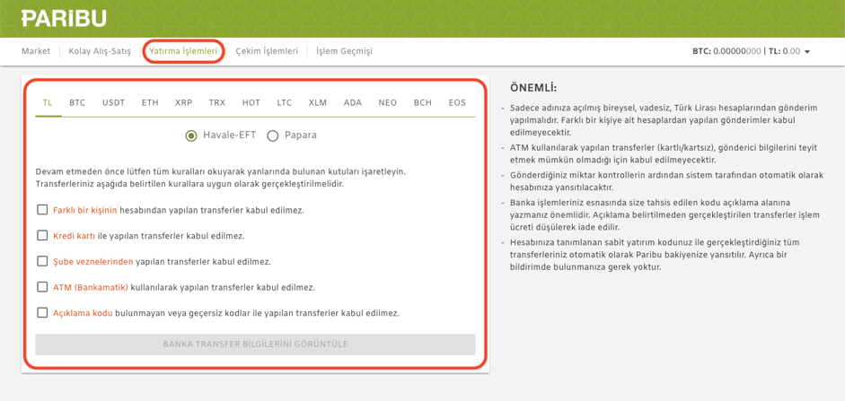This screenshot has height=401, width=845.
Task: Switch to the ADA tab
Action: pyautogui.click(x=352, y=103)
